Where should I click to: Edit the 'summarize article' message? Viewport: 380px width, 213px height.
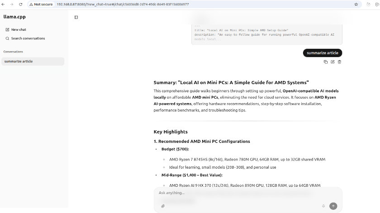click(x=332, y=62)
